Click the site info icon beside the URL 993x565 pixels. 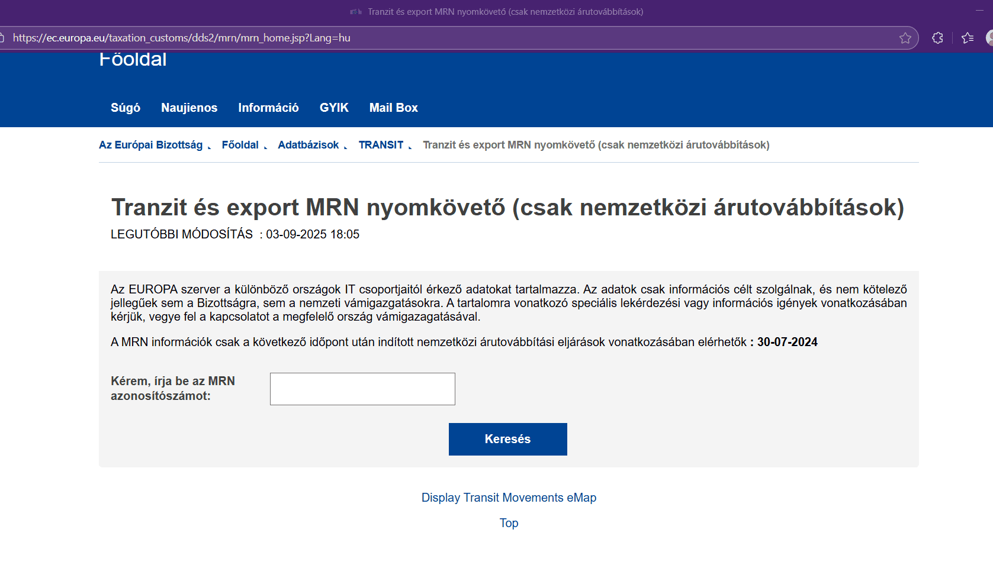(x=2, y=38)
